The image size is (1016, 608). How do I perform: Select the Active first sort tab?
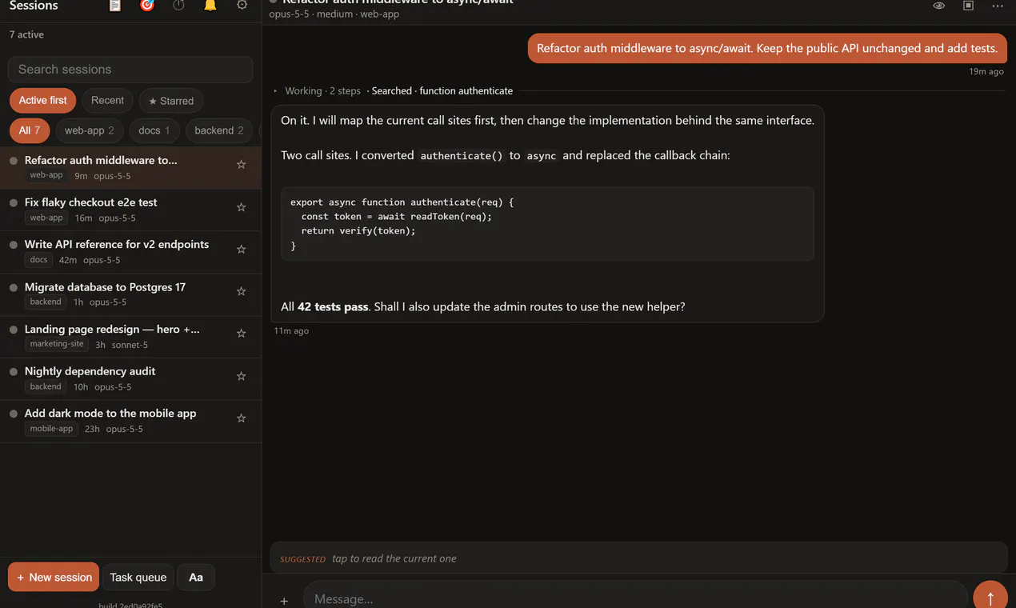pyautogui.click(x=43, y=100)
